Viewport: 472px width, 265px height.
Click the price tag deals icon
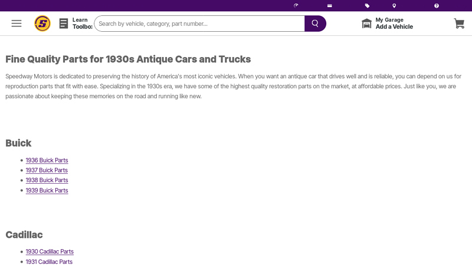click(367, 5)
